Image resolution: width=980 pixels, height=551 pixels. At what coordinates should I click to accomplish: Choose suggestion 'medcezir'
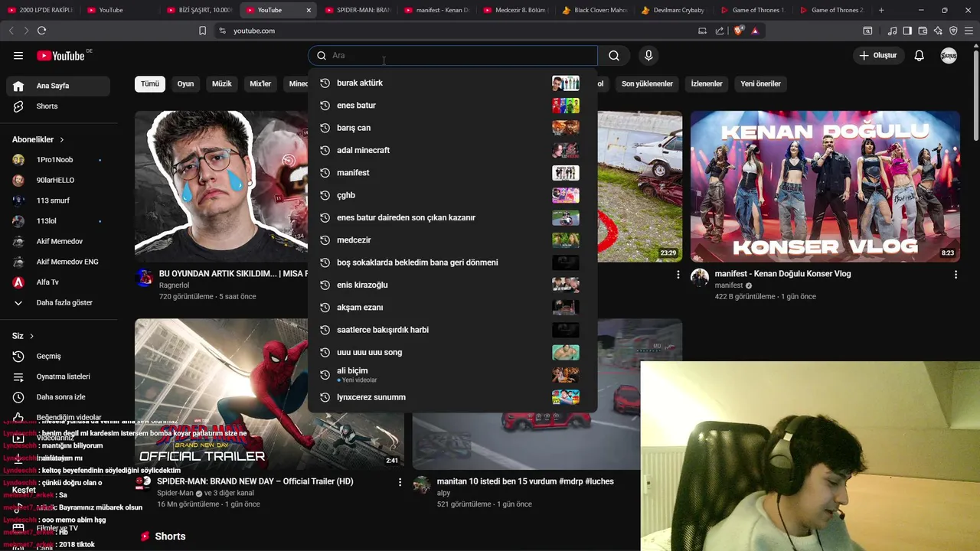(452, 240)
